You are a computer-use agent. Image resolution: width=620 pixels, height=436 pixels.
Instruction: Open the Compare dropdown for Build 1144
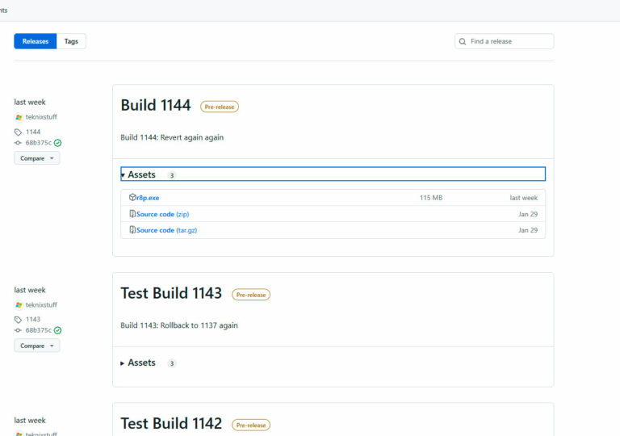(x=36, y=158)
